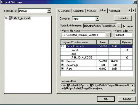Viewport: 138px width, 105px height.
Task: Click the Script Lkf file name field
Action: pyautogui.click(x=100, y=26)
